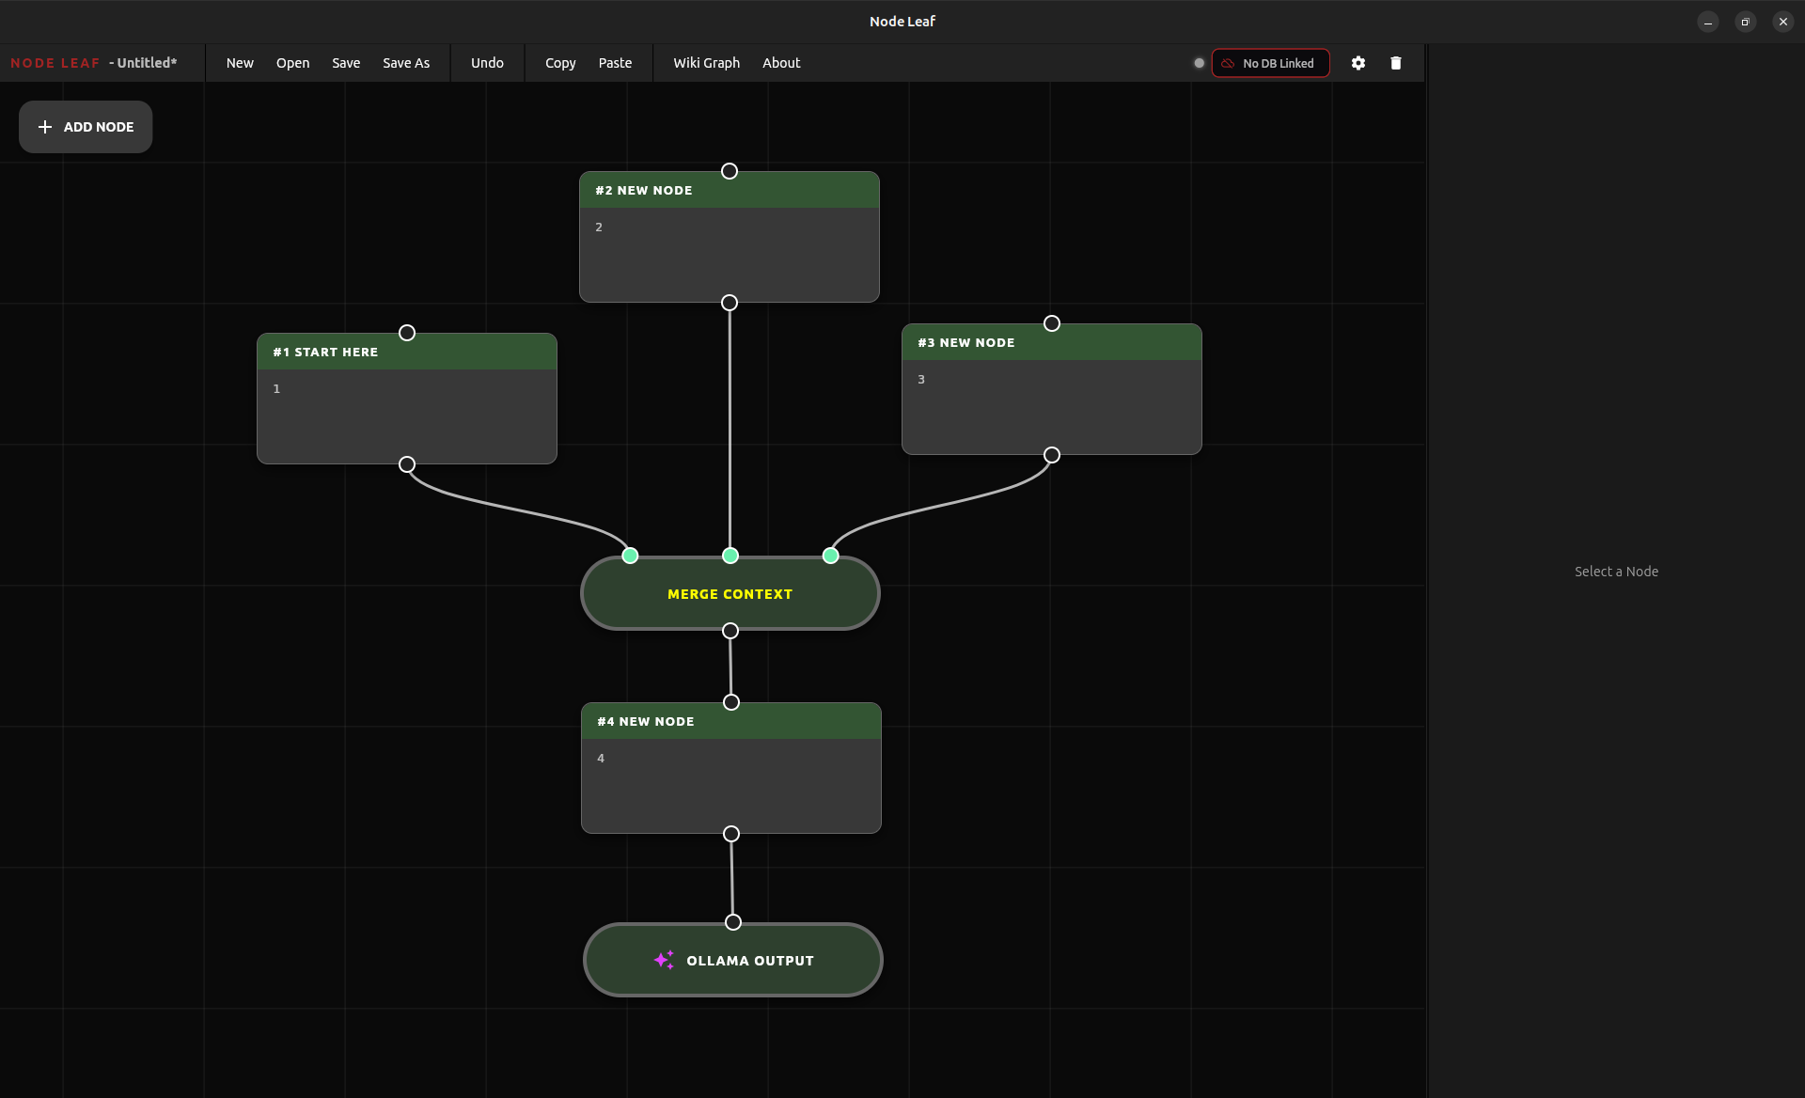This screenshot has width=1805, height=1098.
Task: Click the No DB Linked button
Action: coord(1270,63)
